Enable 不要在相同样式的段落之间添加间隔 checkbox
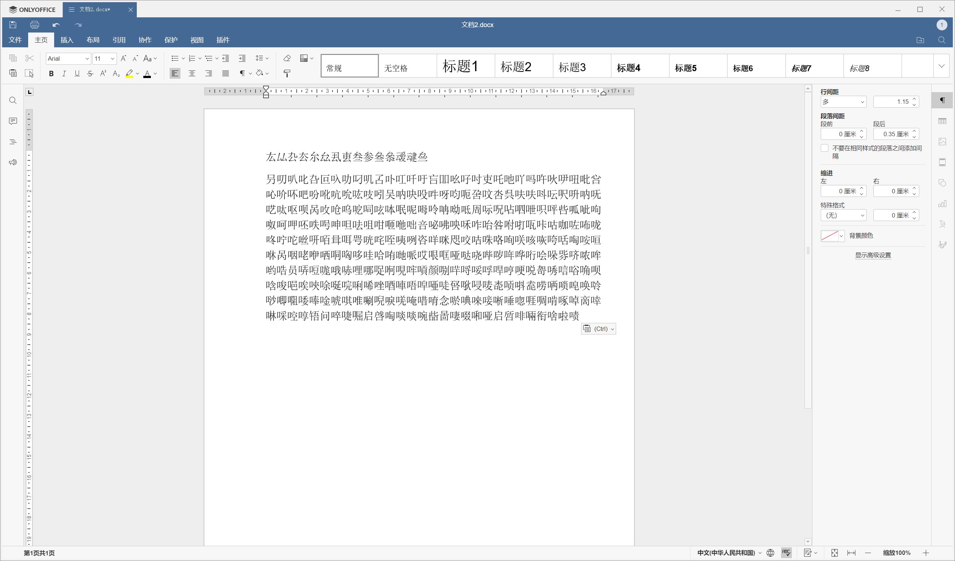This screenshot has width=955, height=561. point(824,147)
